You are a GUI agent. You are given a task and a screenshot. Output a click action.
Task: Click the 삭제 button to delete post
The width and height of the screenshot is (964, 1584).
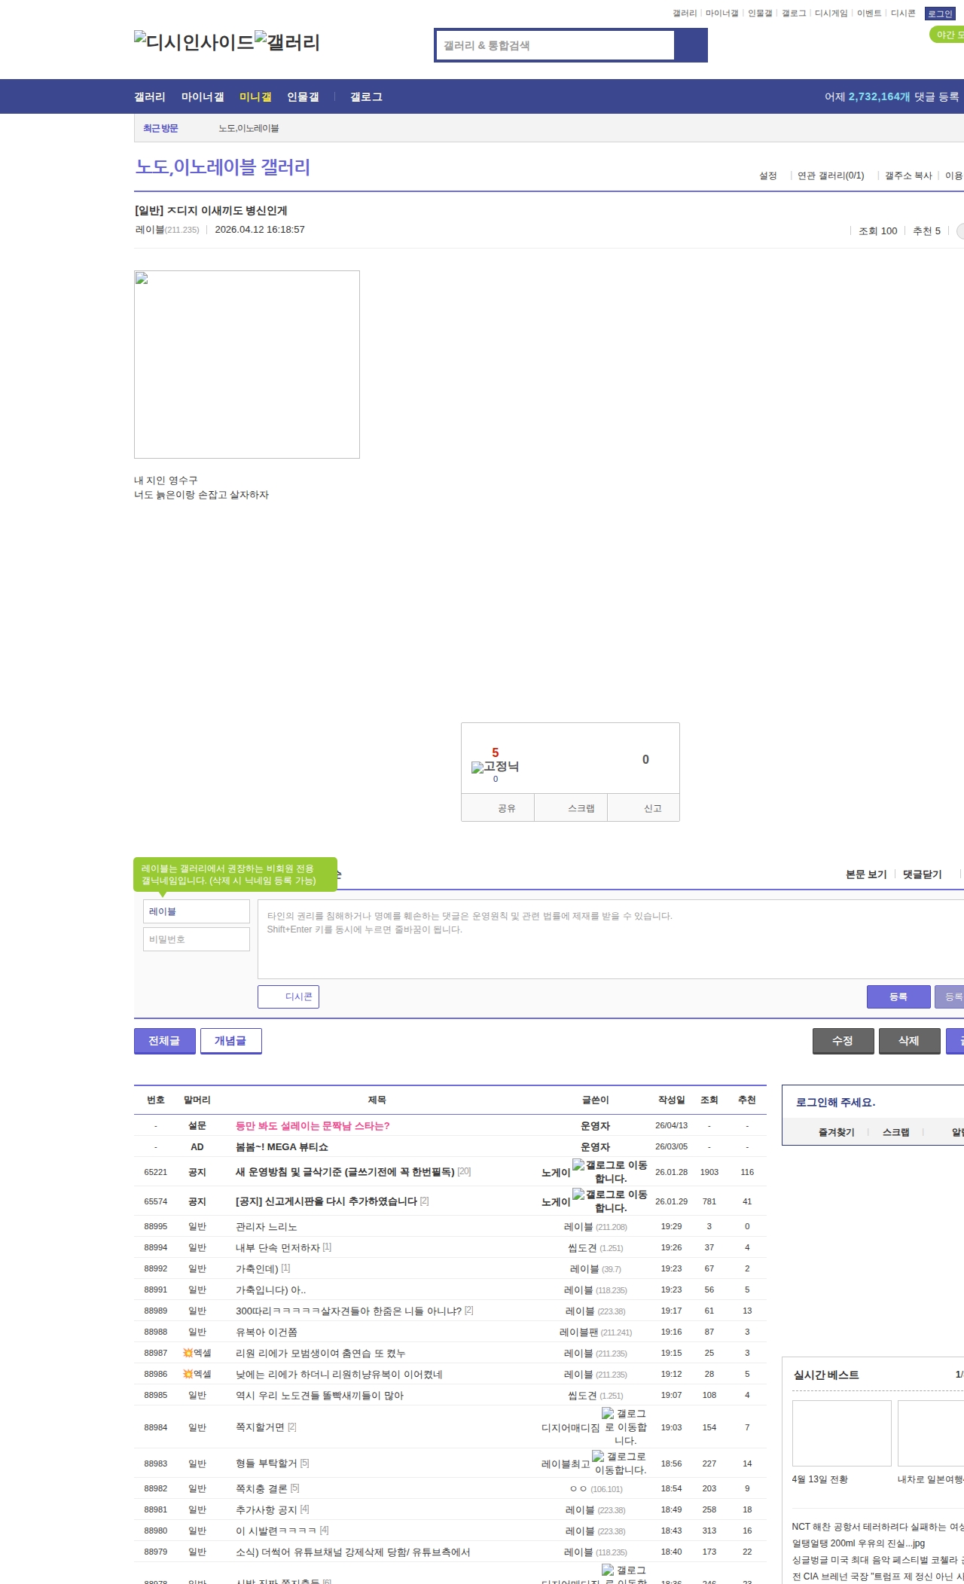pos(909,1041)
